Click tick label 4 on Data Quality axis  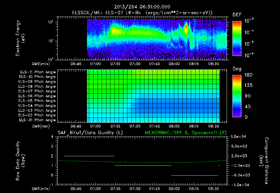coord(52,137)
